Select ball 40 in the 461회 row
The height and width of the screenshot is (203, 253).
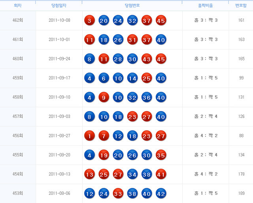point(161,39)
